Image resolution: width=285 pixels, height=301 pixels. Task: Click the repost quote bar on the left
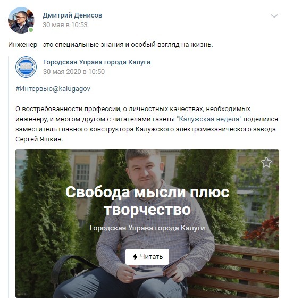click(9, 177)
